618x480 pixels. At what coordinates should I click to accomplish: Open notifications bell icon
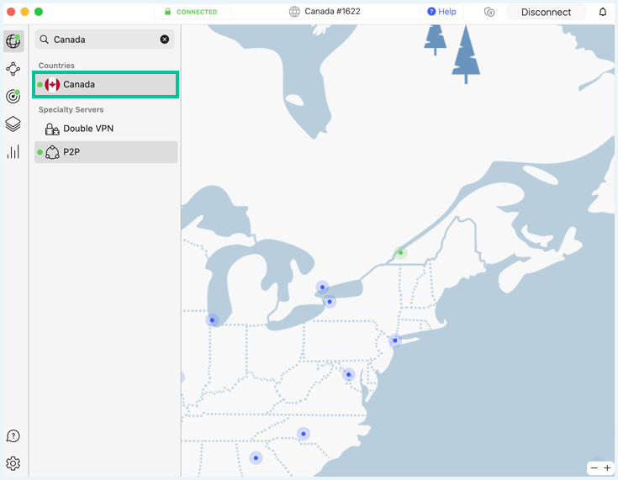[603, 13]
